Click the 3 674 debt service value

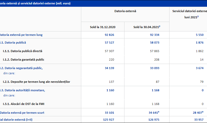click(x=199, y=68)
